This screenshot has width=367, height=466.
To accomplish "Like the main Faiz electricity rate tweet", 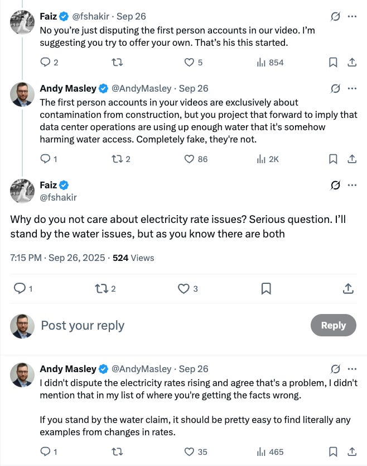I will click(x=183, y=288).
